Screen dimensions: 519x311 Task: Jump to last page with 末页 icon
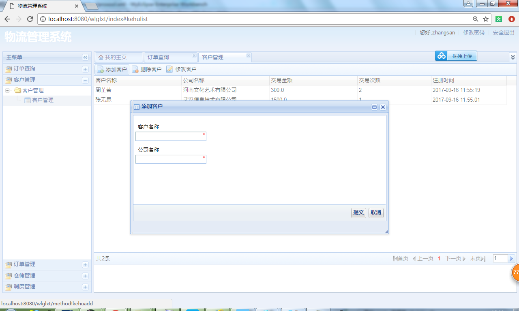tap(483, 258)
